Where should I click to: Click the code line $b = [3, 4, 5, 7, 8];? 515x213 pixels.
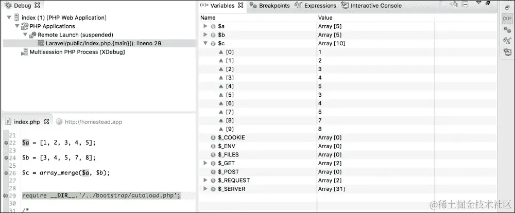[x=59, y=158]
